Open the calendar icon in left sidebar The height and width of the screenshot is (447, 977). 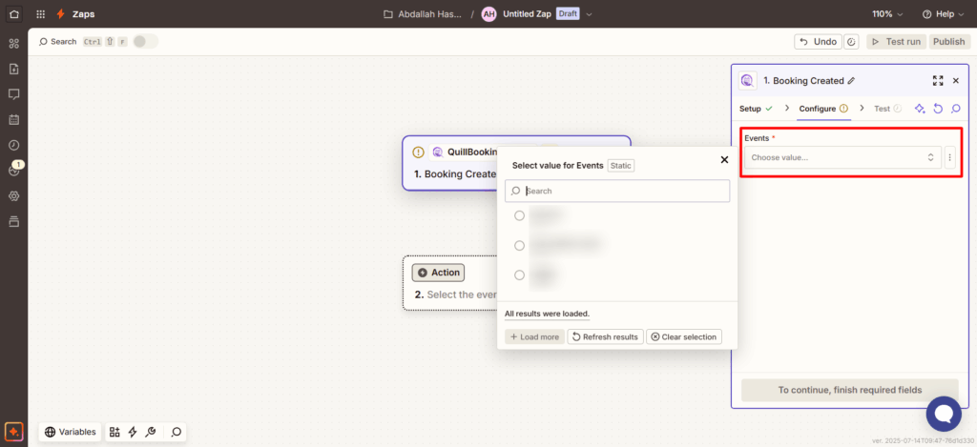coord(13,120)
